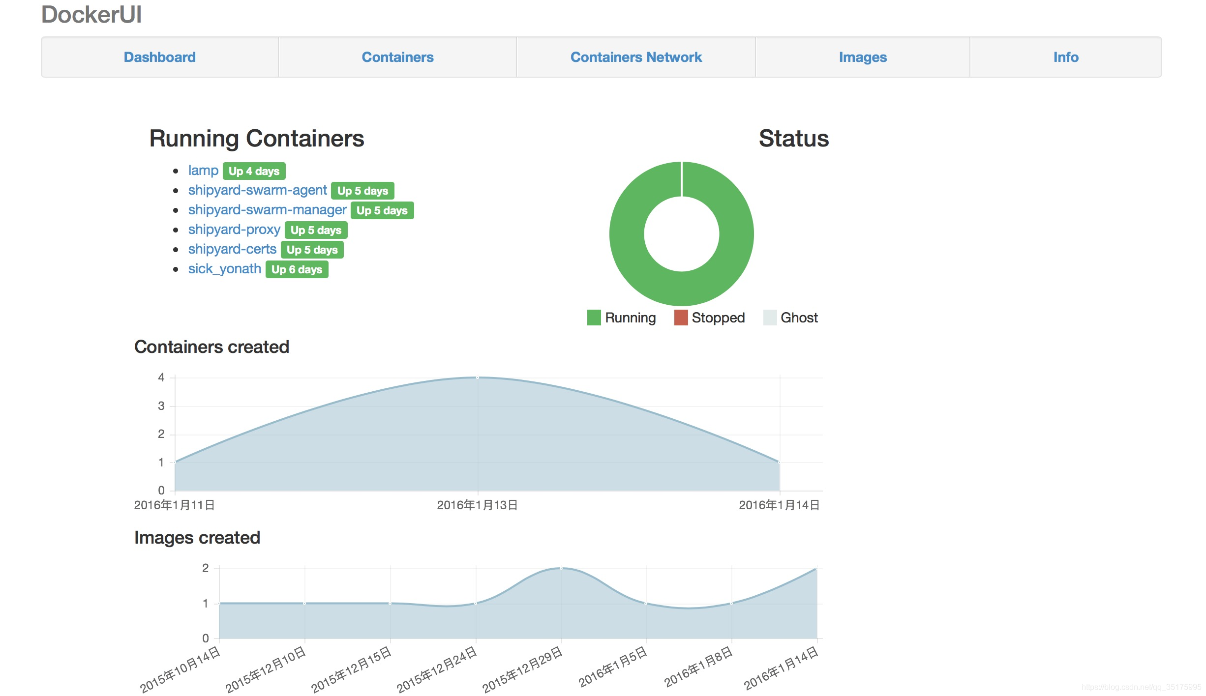The width and height of the screenshot is (1206, 696).
Task: Select the shipyard-swarm-manager container link
Action: point(267,210)
